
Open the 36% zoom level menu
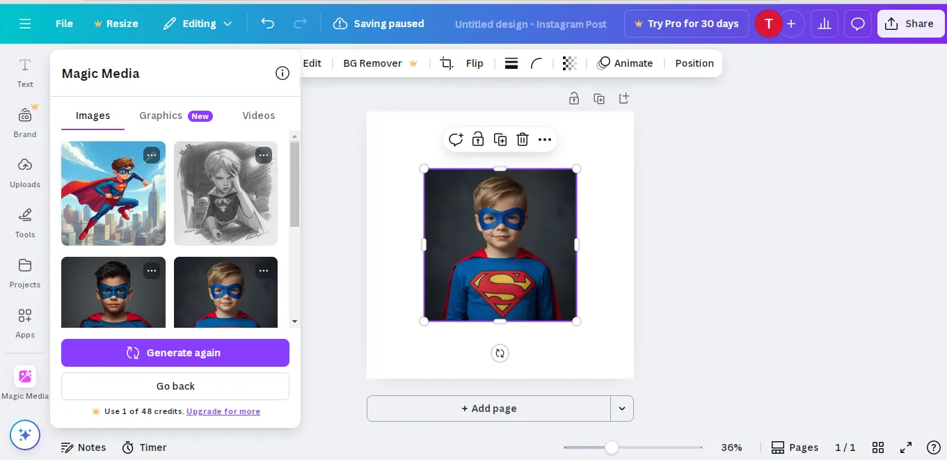click(731, 447)
